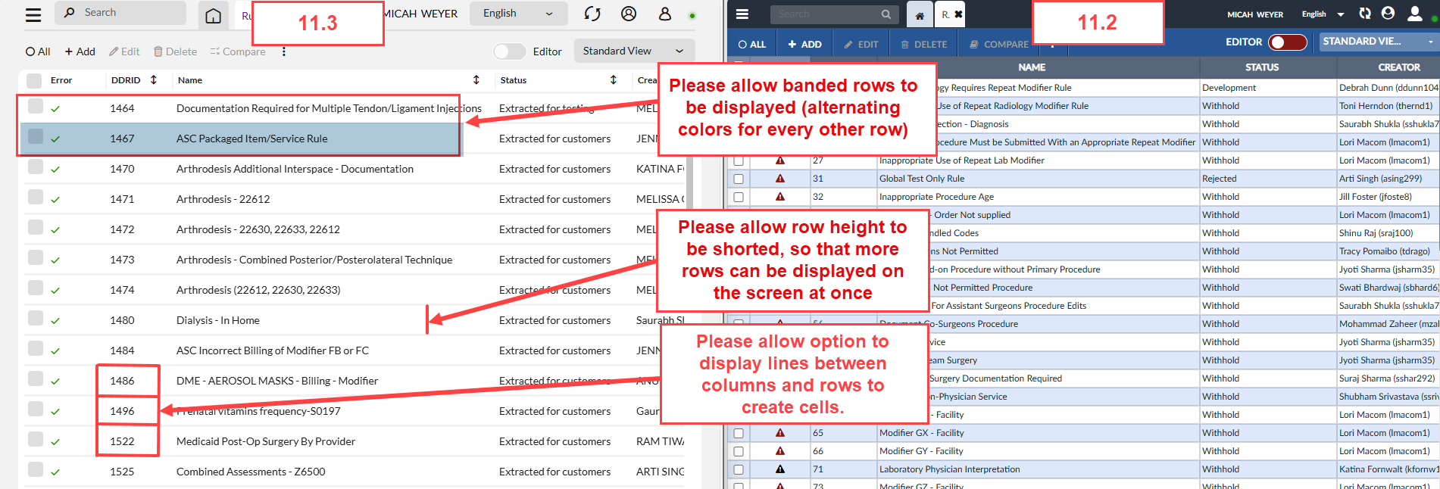Tick the checkbox for row 1473
This screenshot has height=489, width=1440.
coord(35,257)
